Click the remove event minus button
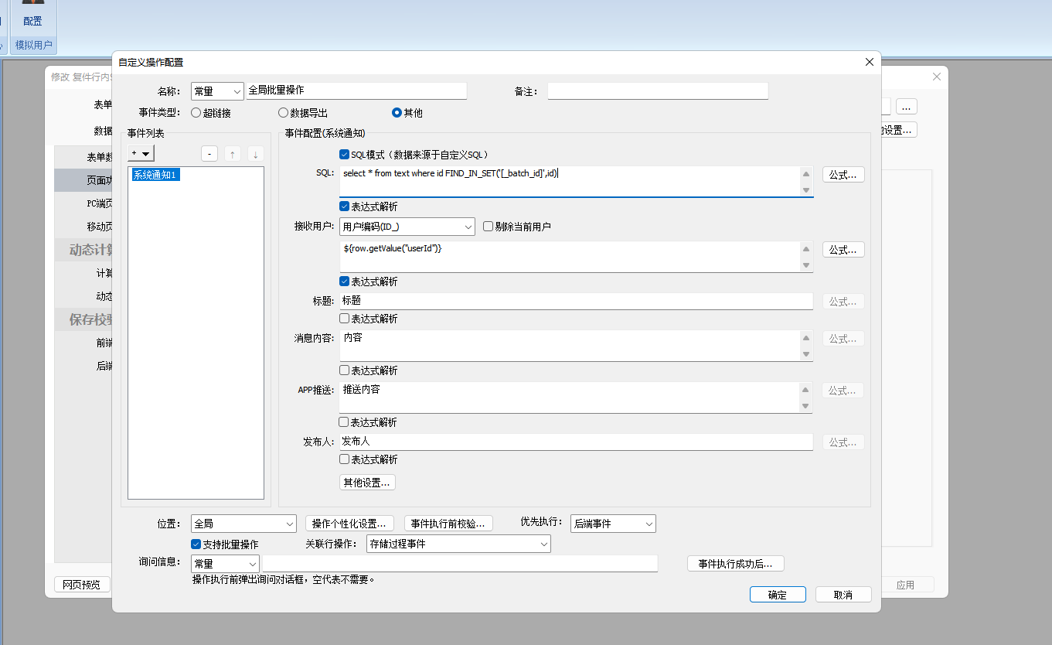The width and height of the screenshot is (1052, 645). [209, 153]
